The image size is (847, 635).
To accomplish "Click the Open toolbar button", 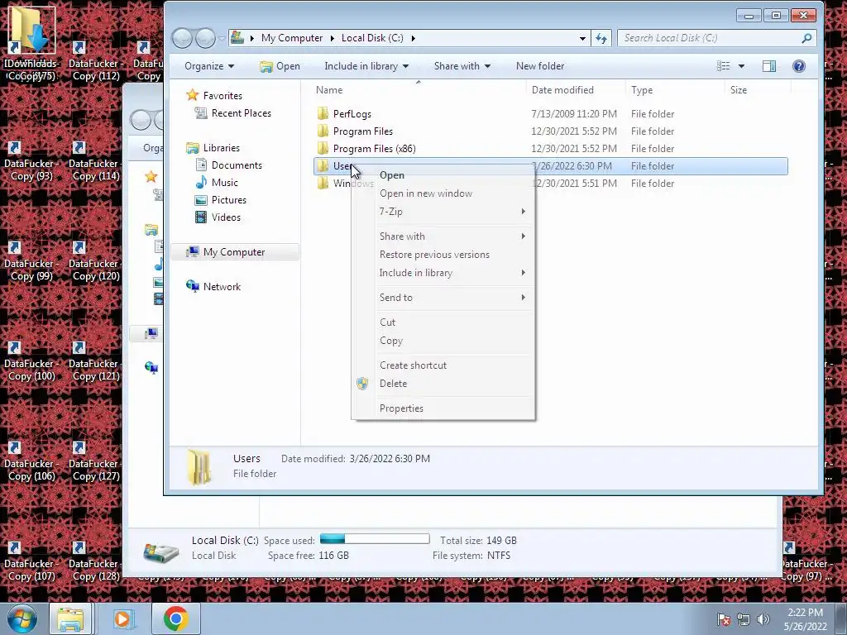I will tap(280, 66).
